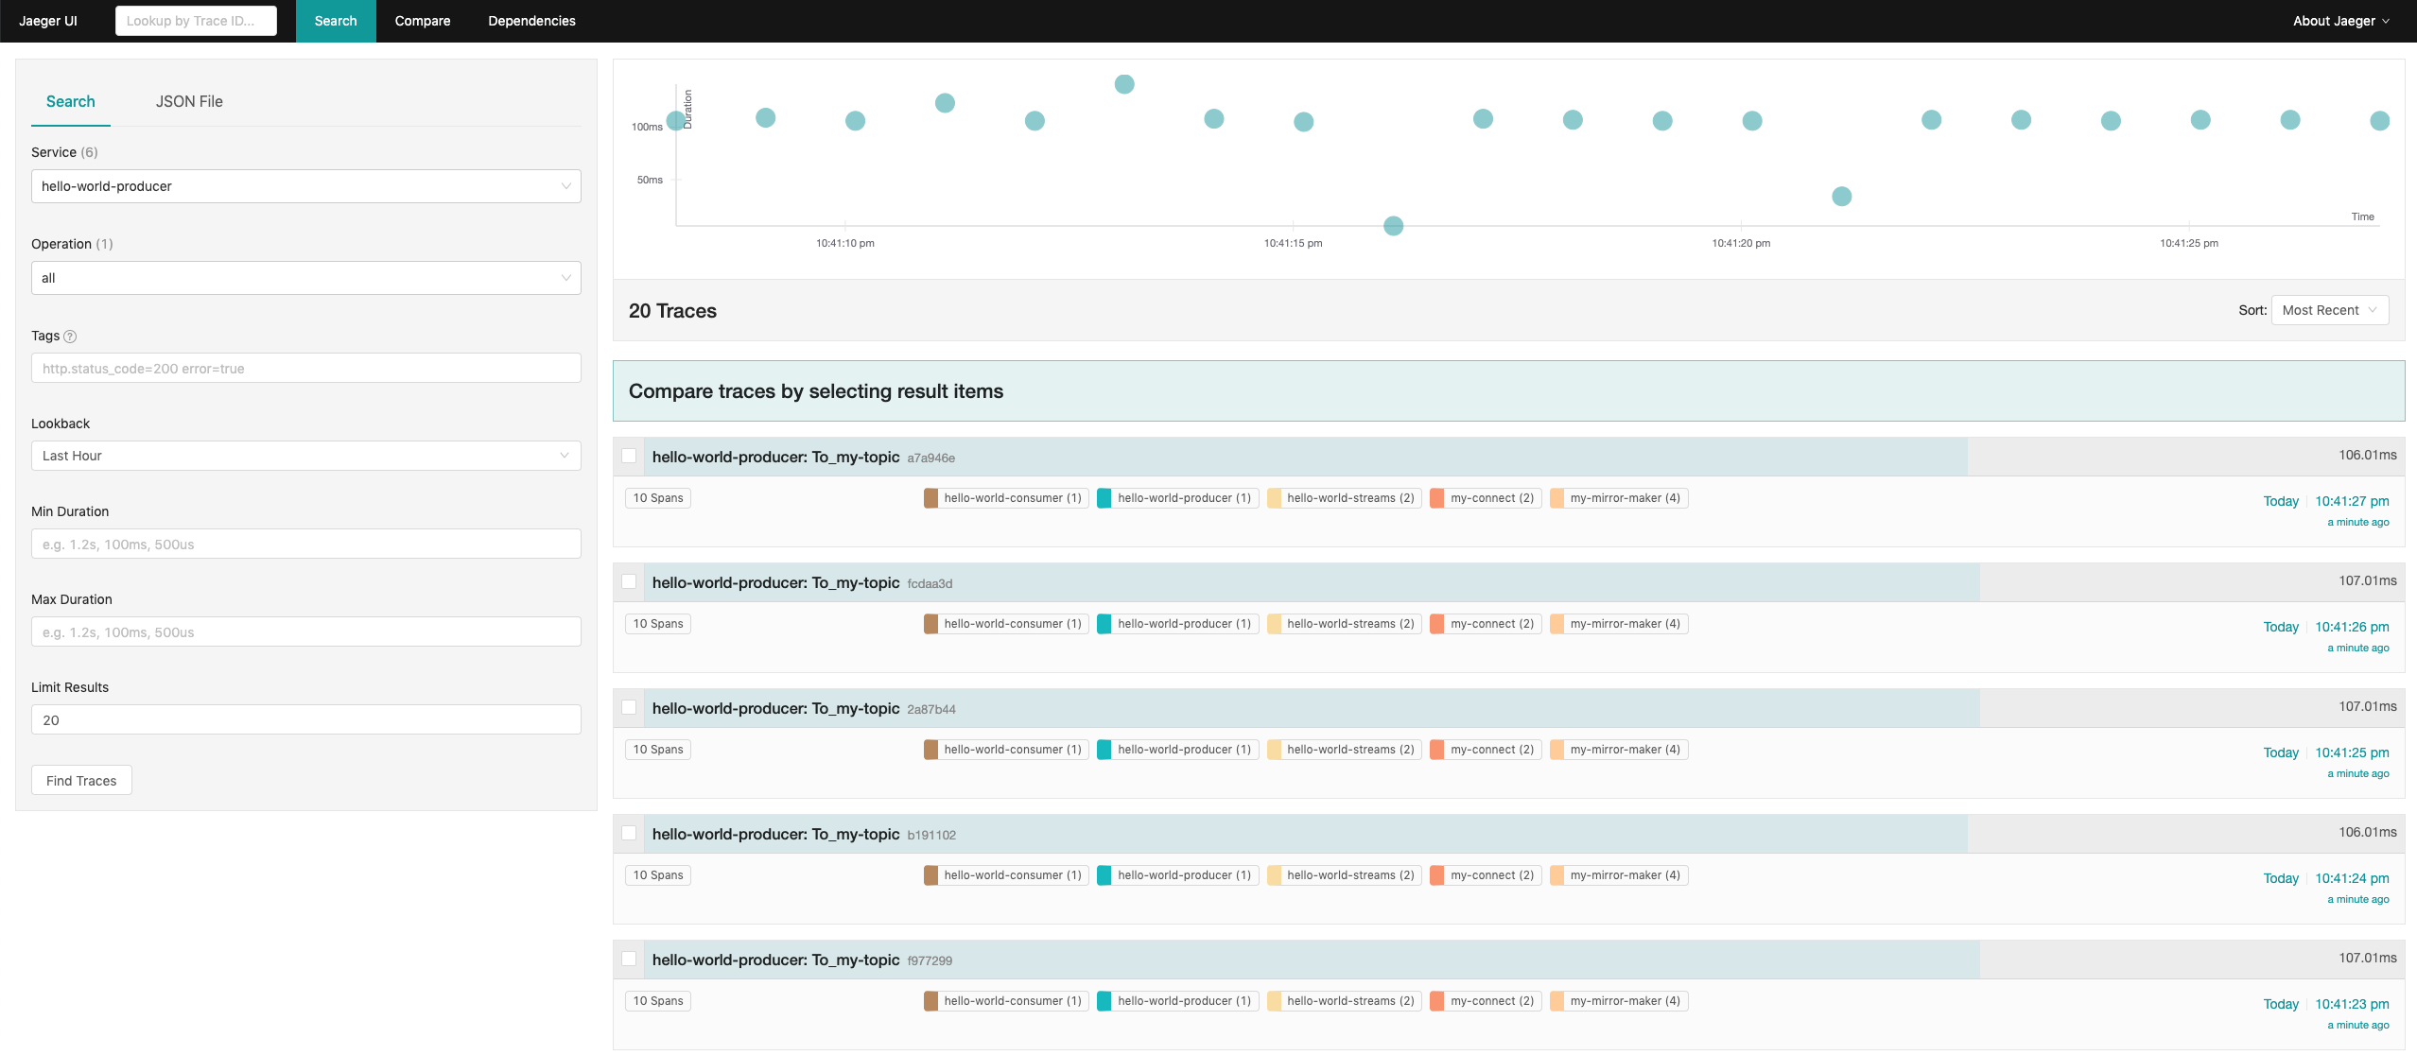Open the Lookback dropdown set to Last Hour
Screen dimensions: 2417x1055
(306, 456)
